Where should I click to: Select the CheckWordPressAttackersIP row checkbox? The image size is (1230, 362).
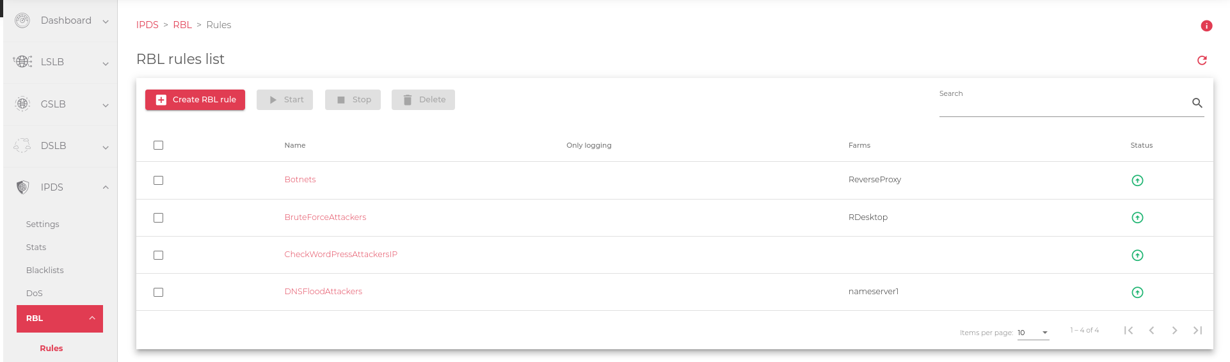click(159, 255)
